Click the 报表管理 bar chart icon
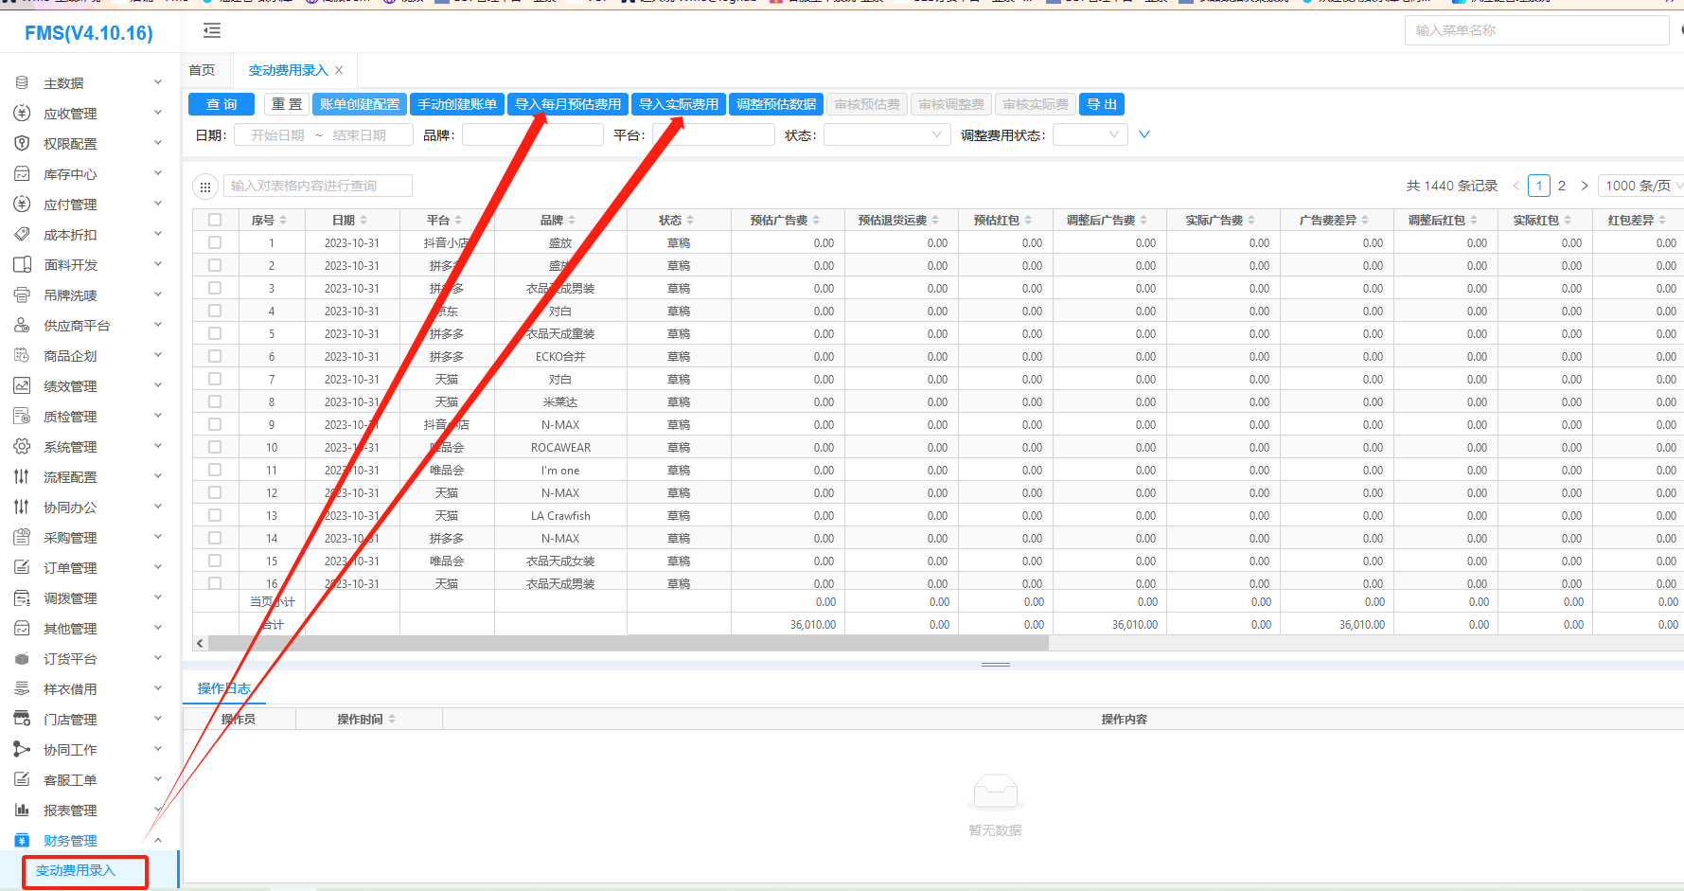 pyautogui.click(x=22, y=811)
